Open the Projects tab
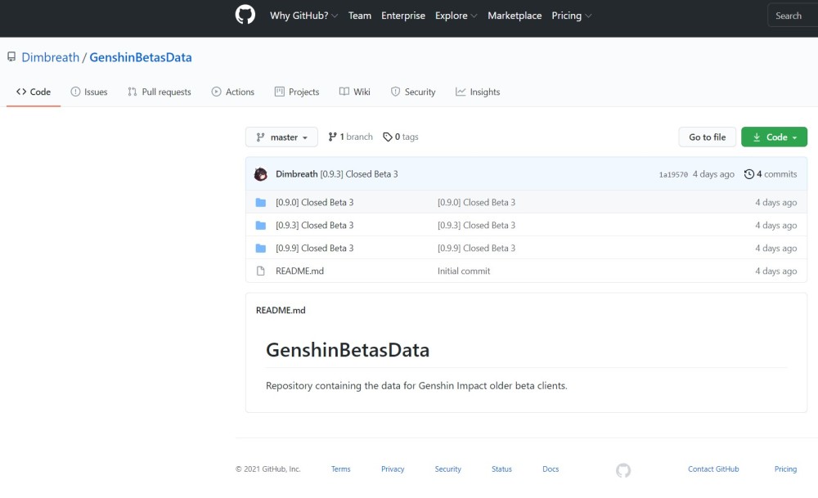Screen dimensions: 818x498 297,92
